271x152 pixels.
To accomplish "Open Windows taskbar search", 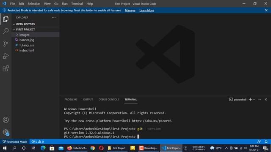I will (14, 148).
